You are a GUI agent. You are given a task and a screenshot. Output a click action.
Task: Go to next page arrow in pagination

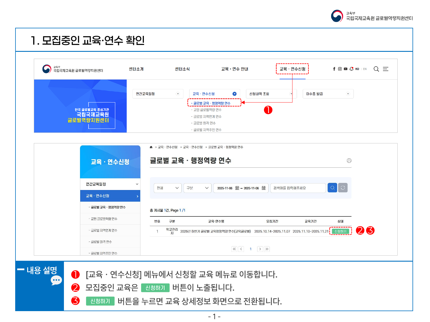point(260,249)
